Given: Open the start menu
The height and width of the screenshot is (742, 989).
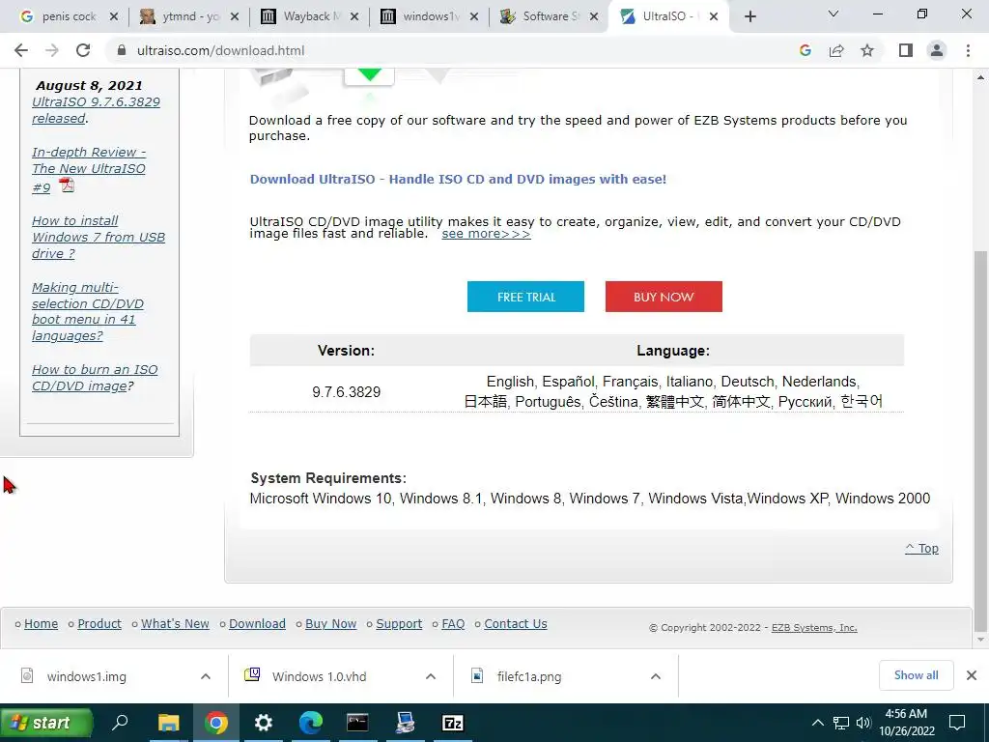Looking at the screenshot, I should pyautogui.click(x=46, y=723).
